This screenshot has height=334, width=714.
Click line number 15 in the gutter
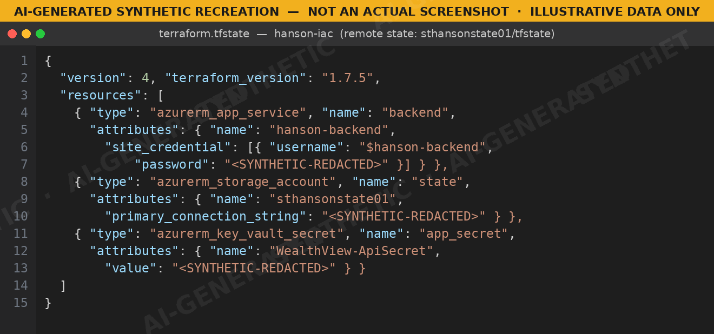pyautogui.click(x=21, y=303)
